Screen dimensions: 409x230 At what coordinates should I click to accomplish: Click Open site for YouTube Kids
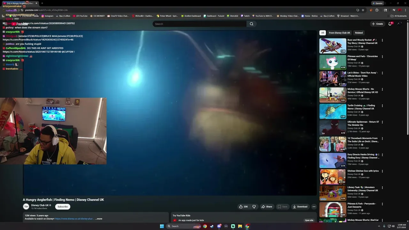click(309, 220)
